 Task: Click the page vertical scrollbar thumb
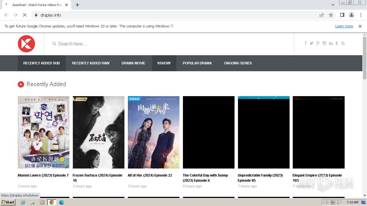coord(365,58)
